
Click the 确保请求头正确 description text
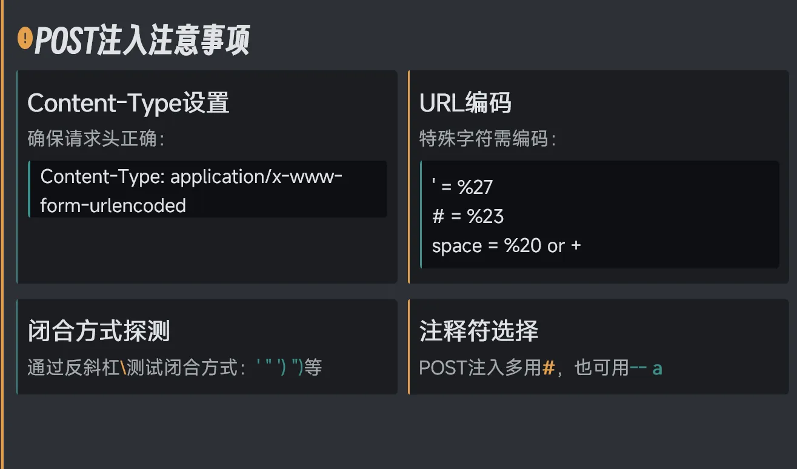(x=96, y=139)
